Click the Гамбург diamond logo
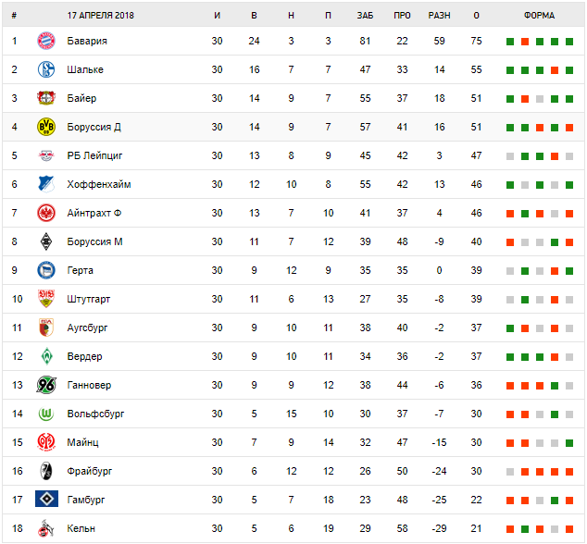Viewport: 587px width, 544px height. (46, 500)
